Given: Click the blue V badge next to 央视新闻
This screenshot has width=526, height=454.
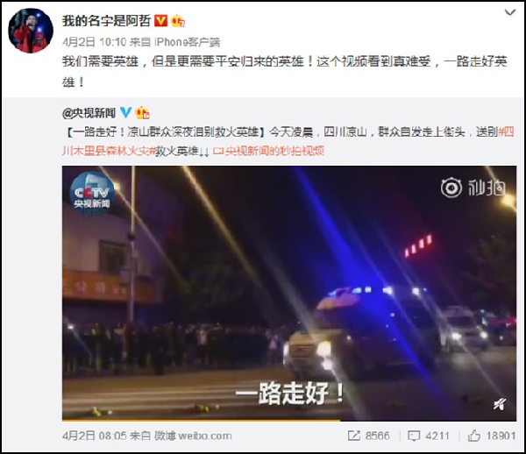Looking at the screenshot, I should click(x=125, y=112).
